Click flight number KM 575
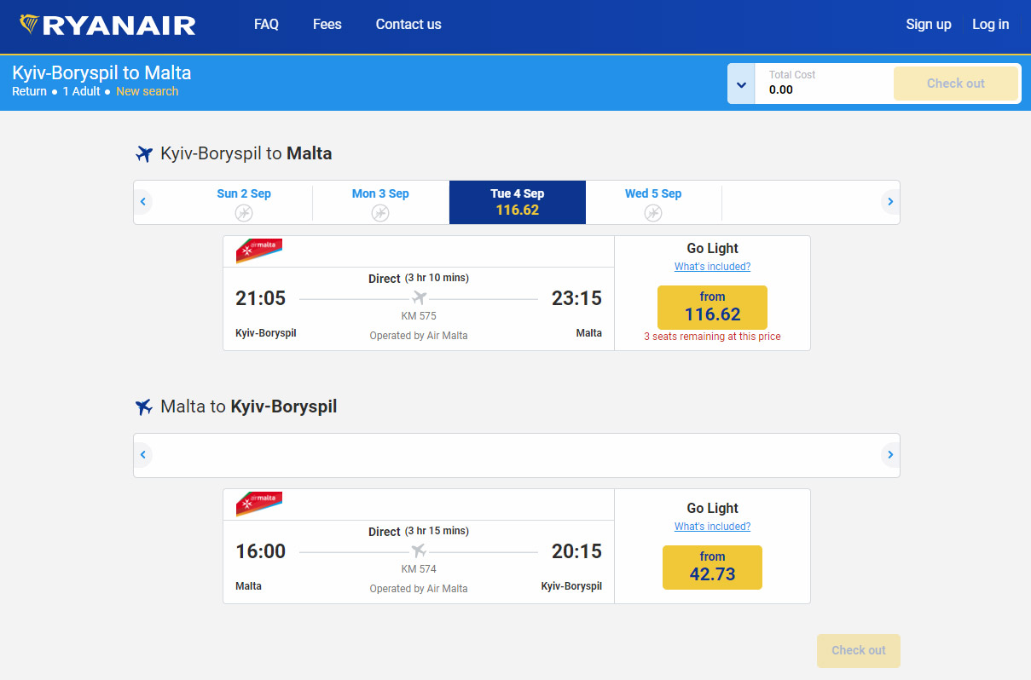The height and width of the screenshot is (680, 1031). click(419, 316)
